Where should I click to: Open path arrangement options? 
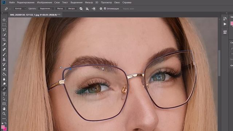pyautogui.click(x=94, y=9)
